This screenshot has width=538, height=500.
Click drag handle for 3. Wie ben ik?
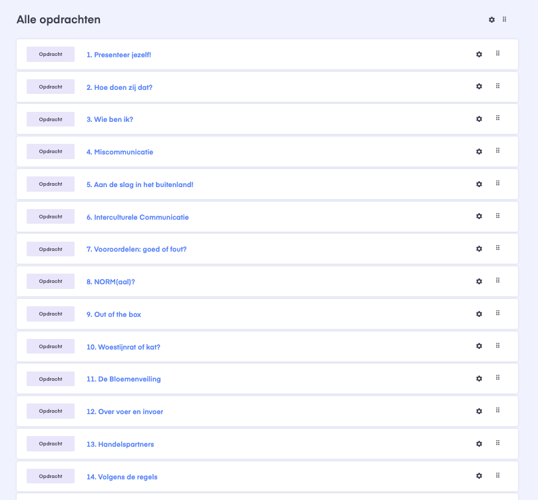click(497, 118)
